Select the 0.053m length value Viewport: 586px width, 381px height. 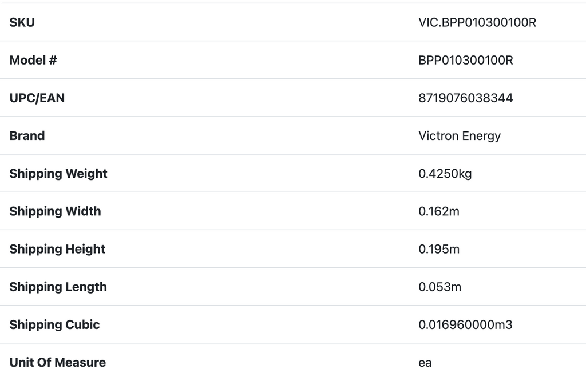coord(439,286)
